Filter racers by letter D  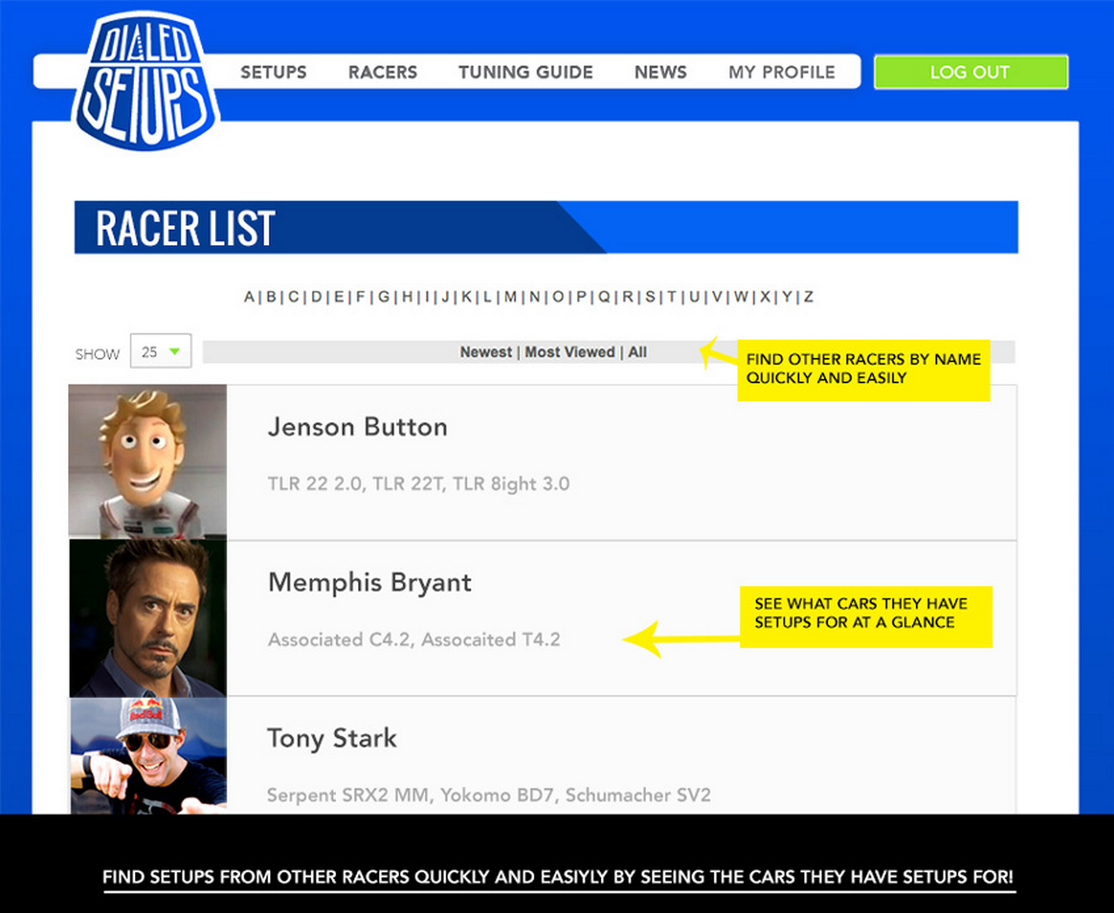click(316, 297)
